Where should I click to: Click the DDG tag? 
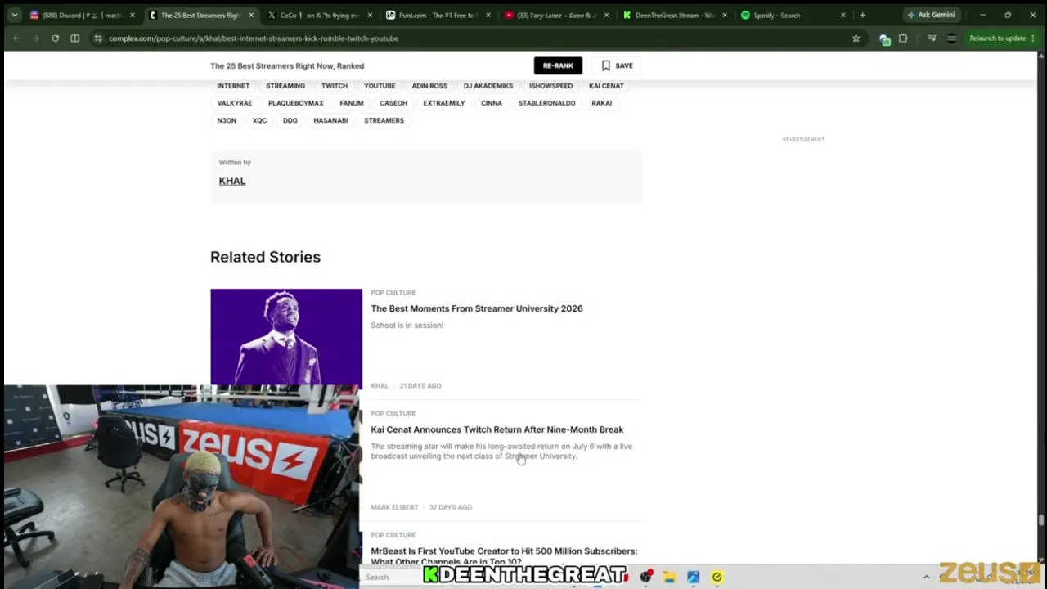coord(290,120)
